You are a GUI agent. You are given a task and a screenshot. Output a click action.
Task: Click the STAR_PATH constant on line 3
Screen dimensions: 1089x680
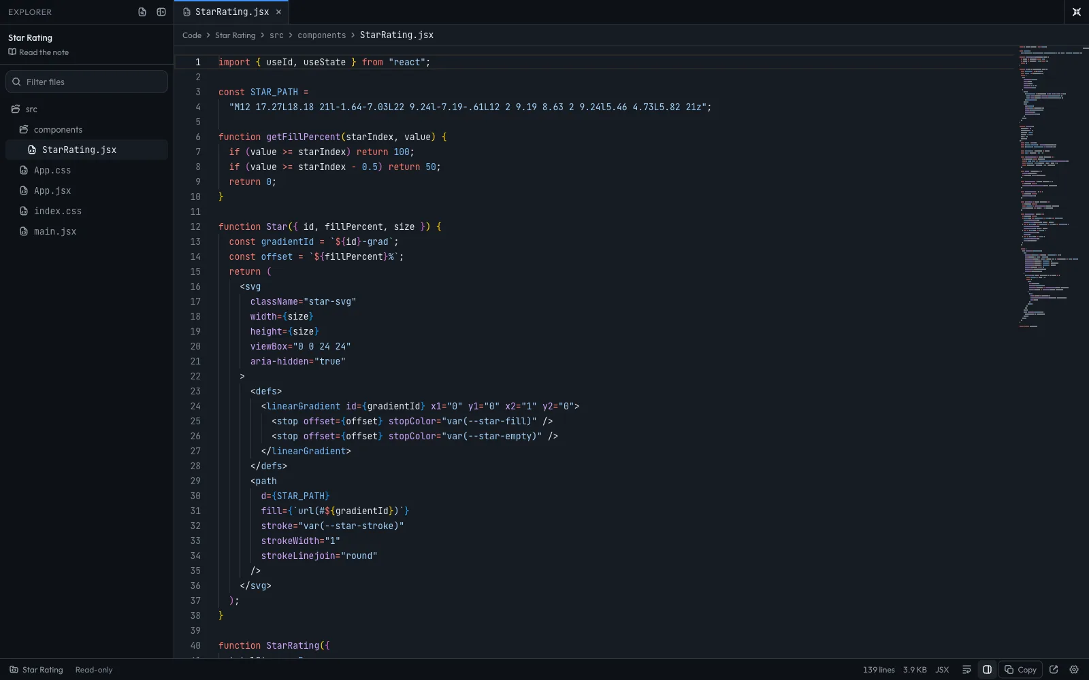pos(274,92)
